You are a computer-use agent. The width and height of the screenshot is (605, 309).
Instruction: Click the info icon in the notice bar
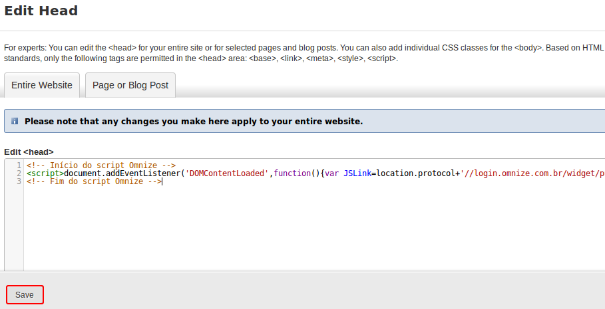coord(15,122)
